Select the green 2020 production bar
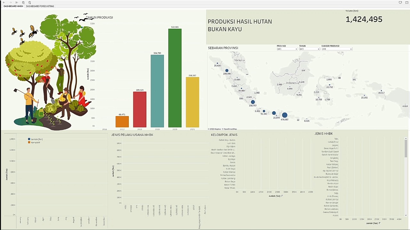This screenshot has width=410, height=230. (175, 78)
